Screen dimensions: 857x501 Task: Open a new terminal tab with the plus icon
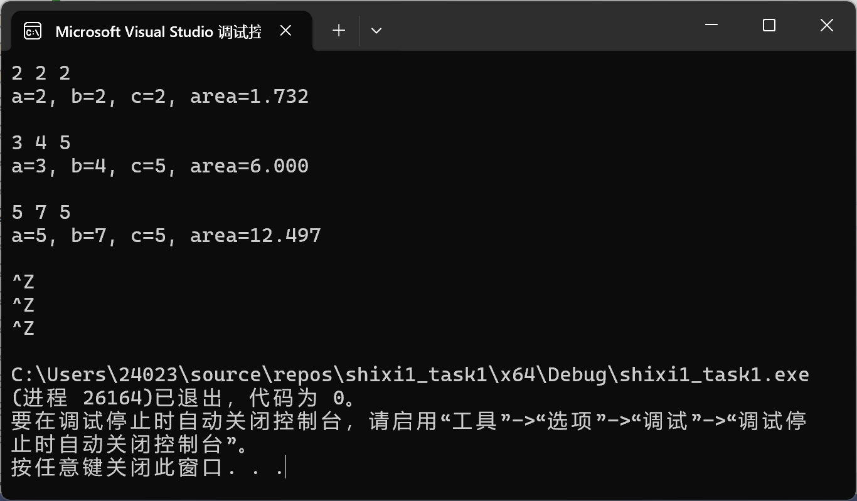point(339,30)
